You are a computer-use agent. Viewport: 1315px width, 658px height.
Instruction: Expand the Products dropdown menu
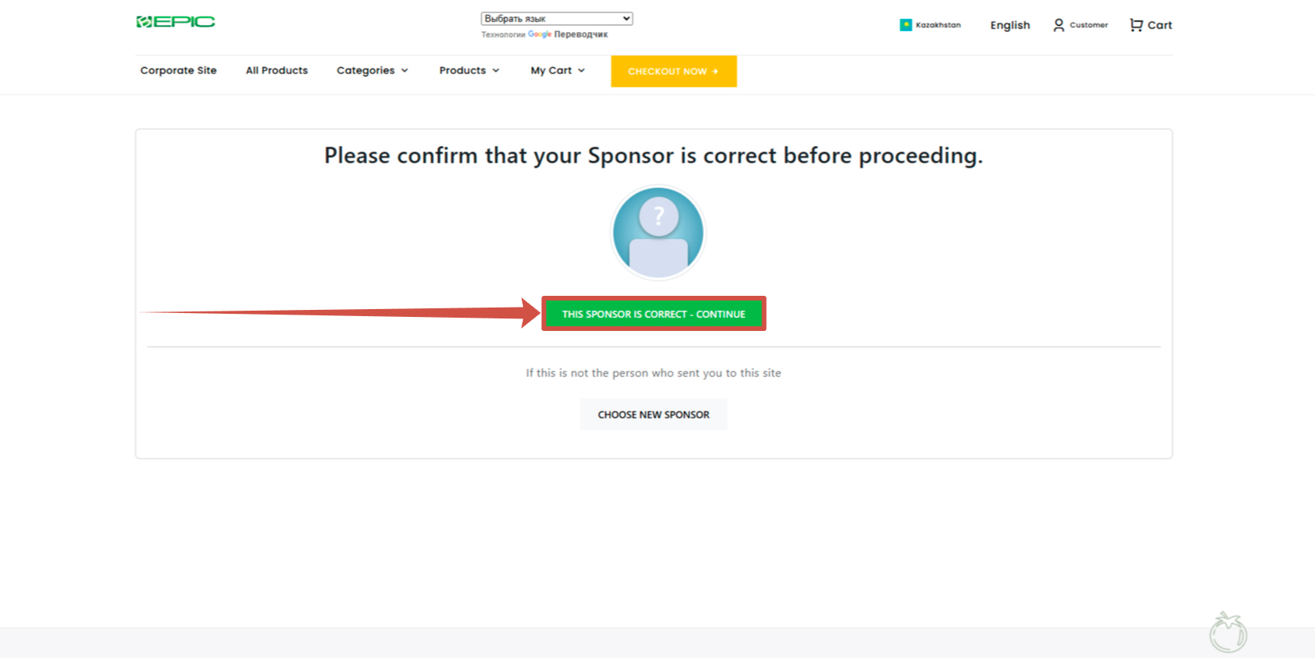tap(469, 70)
